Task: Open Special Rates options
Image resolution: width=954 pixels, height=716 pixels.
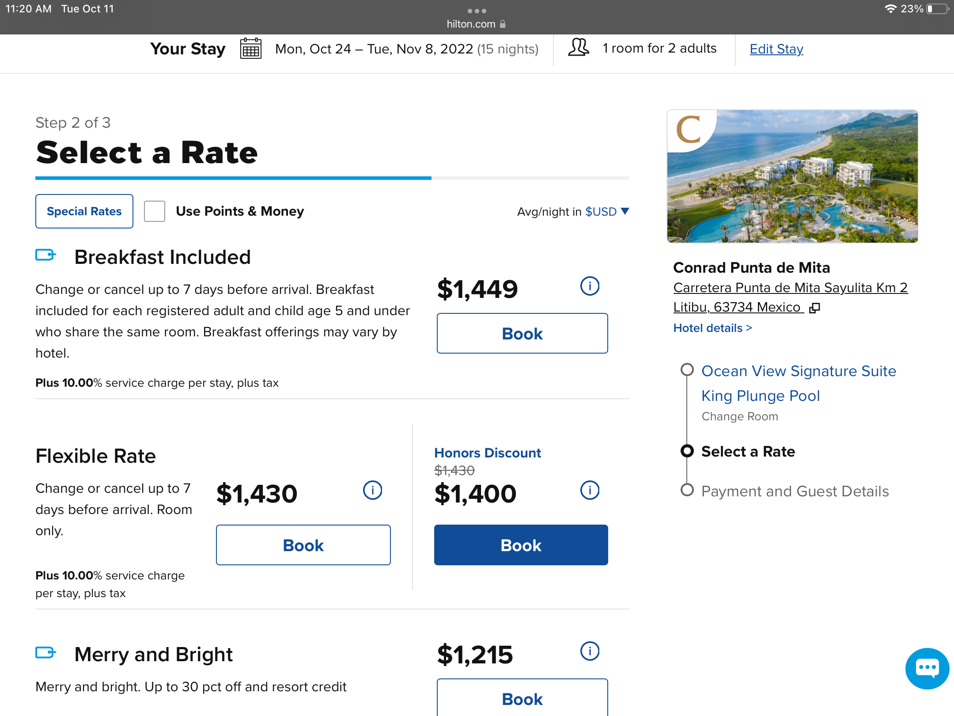Action: click(x=84, y=211)
